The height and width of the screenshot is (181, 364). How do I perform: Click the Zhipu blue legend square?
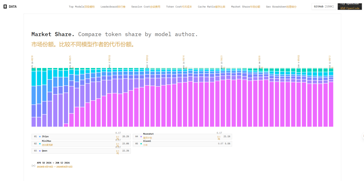pyautogui.click(x=40, y=137)
